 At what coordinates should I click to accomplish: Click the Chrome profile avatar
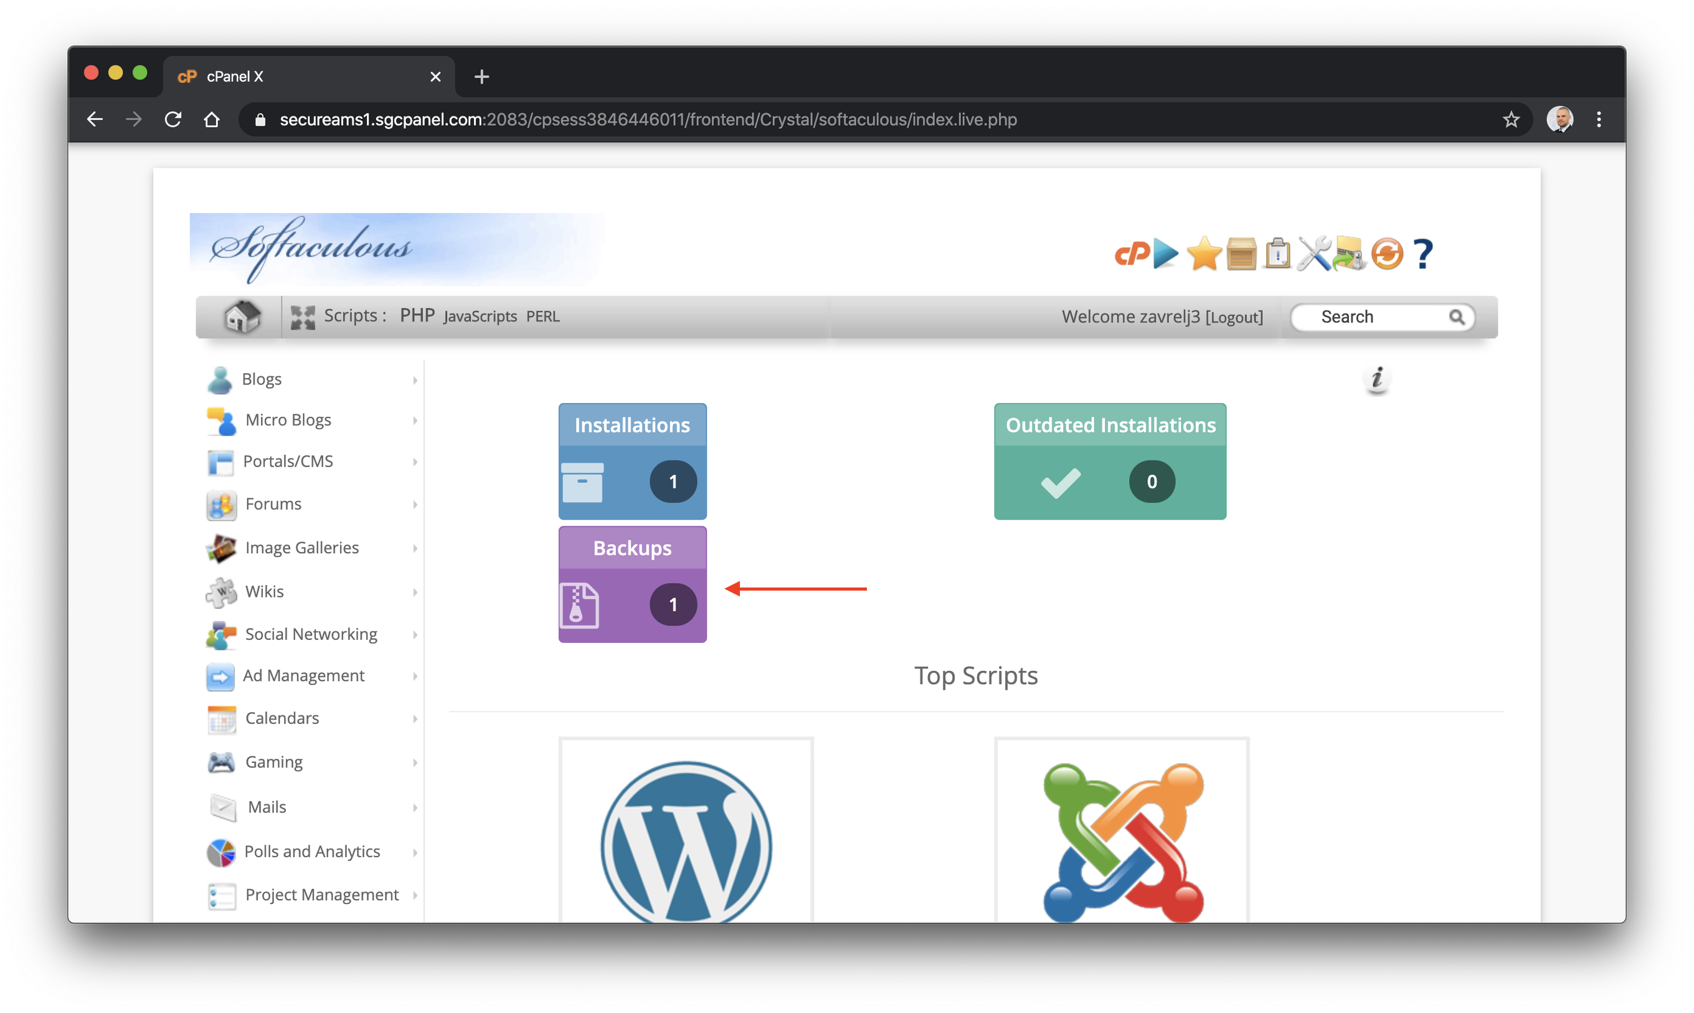1559,120
